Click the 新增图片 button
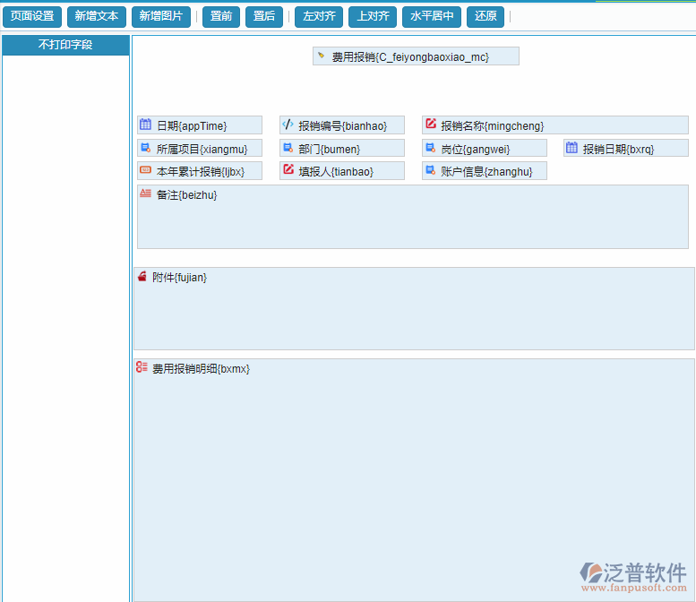696x602 pixels. [160, 16]
